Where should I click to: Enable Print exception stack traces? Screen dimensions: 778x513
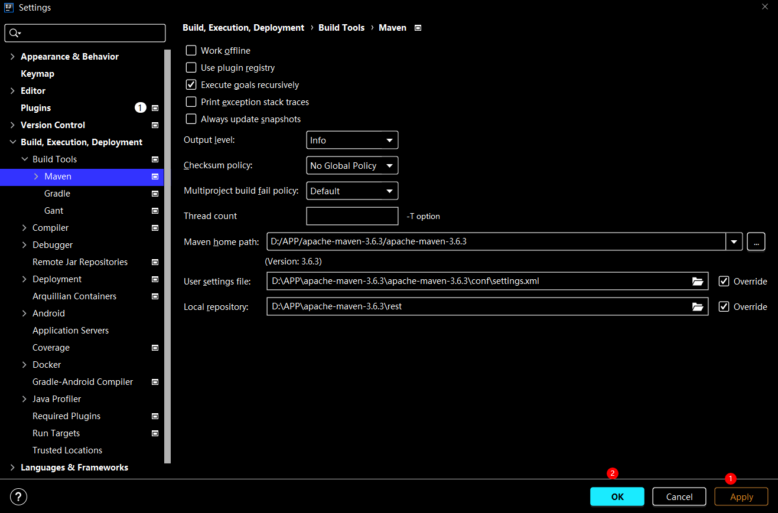[x=191, y=102]
